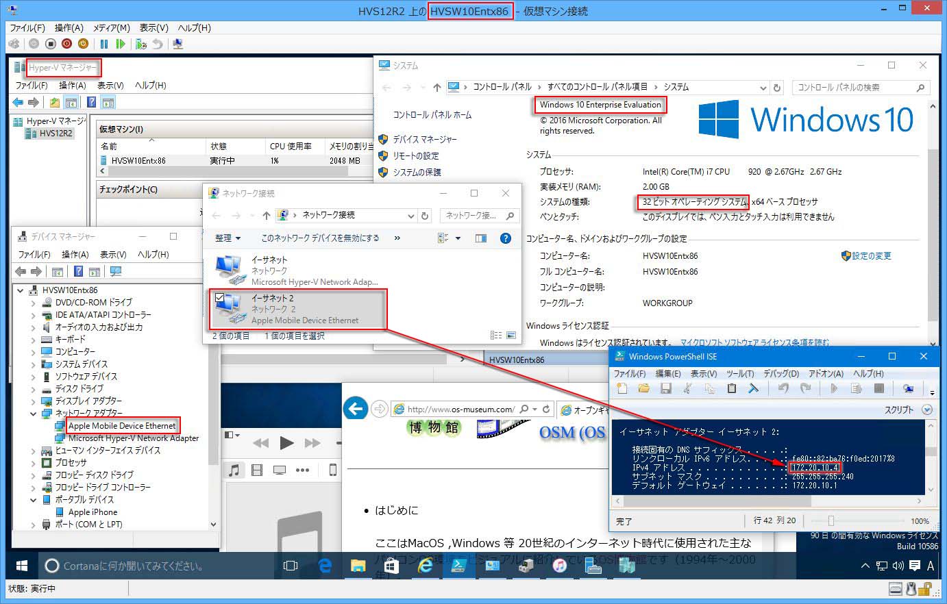The height and width of the screenshot is (604, 947).
Task: Expand the ディスプレイ アダプター node
Action: 33,401
